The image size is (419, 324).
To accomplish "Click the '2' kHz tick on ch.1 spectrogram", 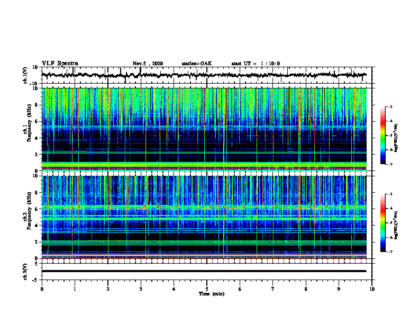I will 37,154.
